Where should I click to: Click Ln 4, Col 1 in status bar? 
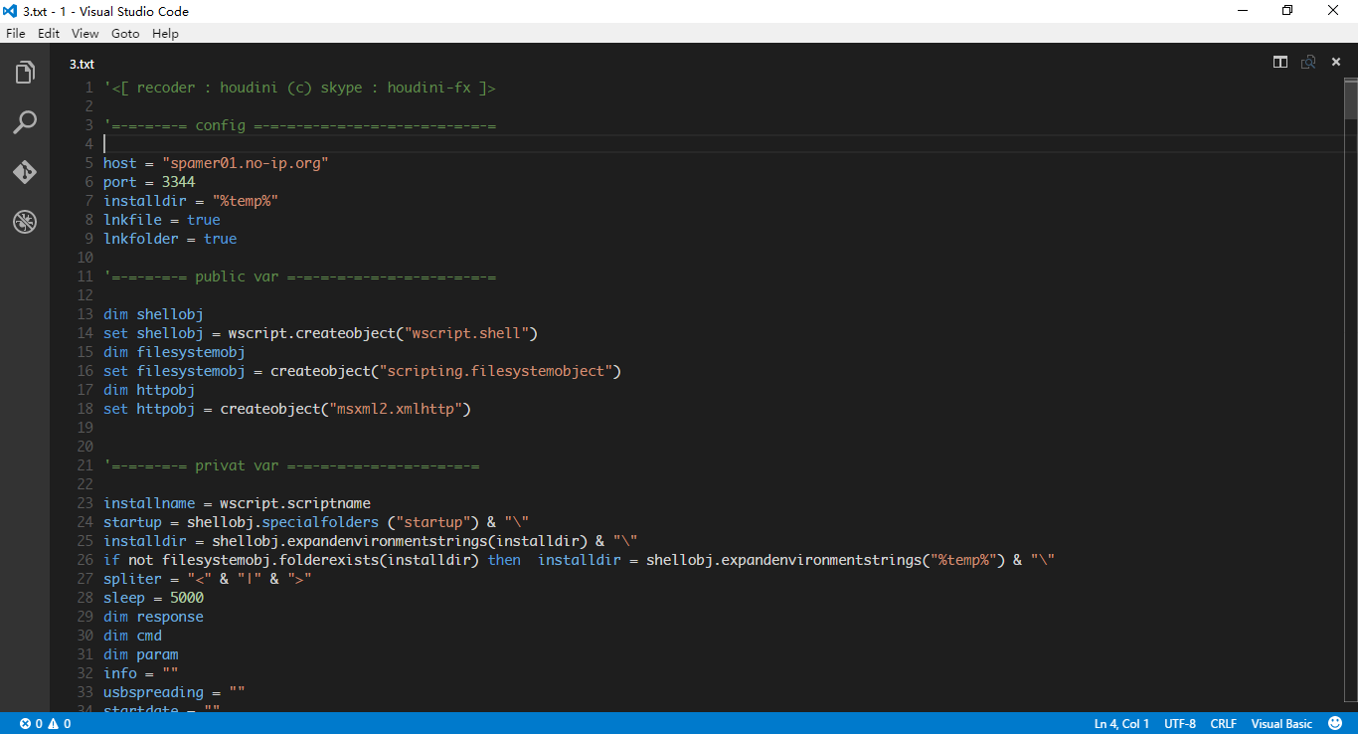point(1121,724)
